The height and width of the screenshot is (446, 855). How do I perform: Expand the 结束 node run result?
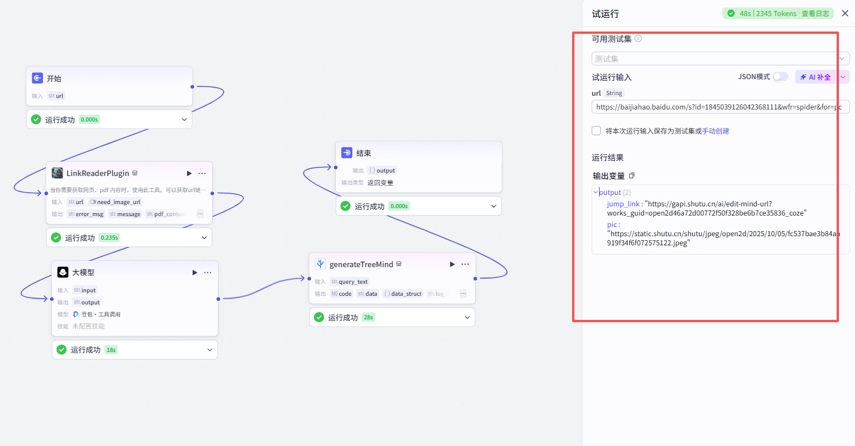point(493,206)
